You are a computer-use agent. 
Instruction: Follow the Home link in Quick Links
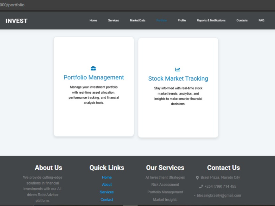[107, 177]
